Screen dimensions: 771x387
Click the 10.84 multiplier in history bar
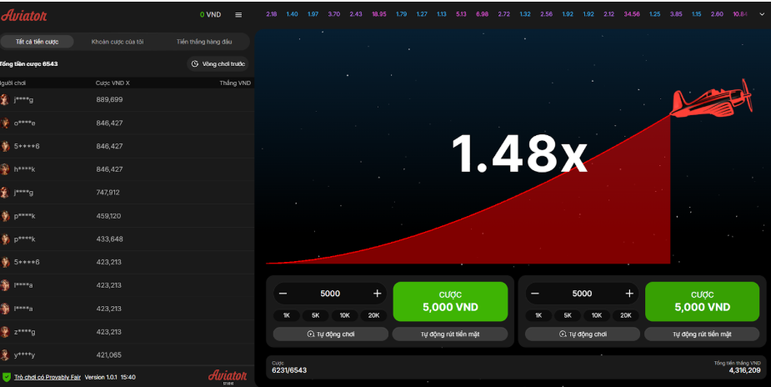pyautogui.click(x=740, y=14)
